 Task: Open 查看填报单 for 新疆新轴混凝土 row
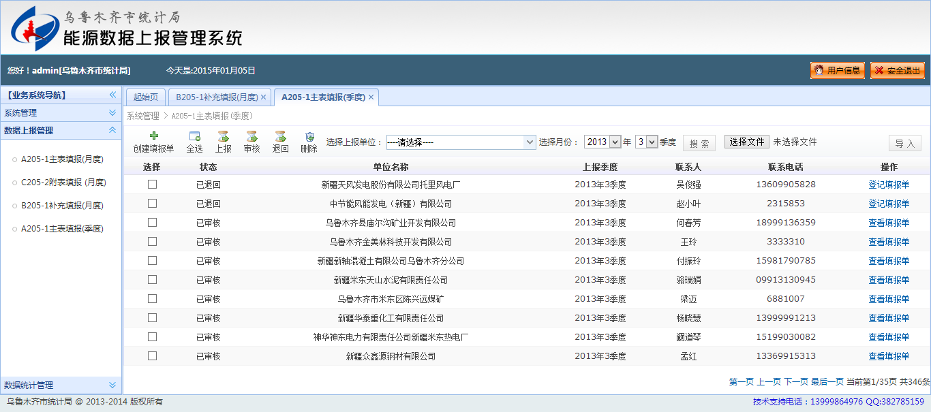coord(889,261)
